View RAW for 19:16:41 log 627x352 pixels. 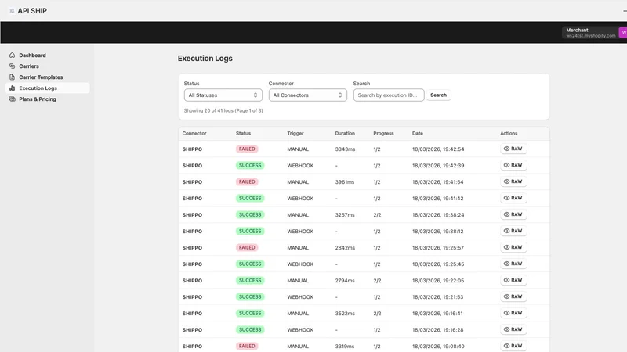[513, 313]
